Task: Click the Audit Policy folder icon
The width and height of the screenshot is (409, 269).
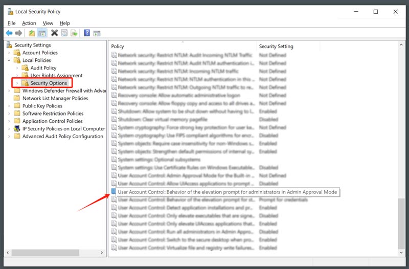Action: 25,68
